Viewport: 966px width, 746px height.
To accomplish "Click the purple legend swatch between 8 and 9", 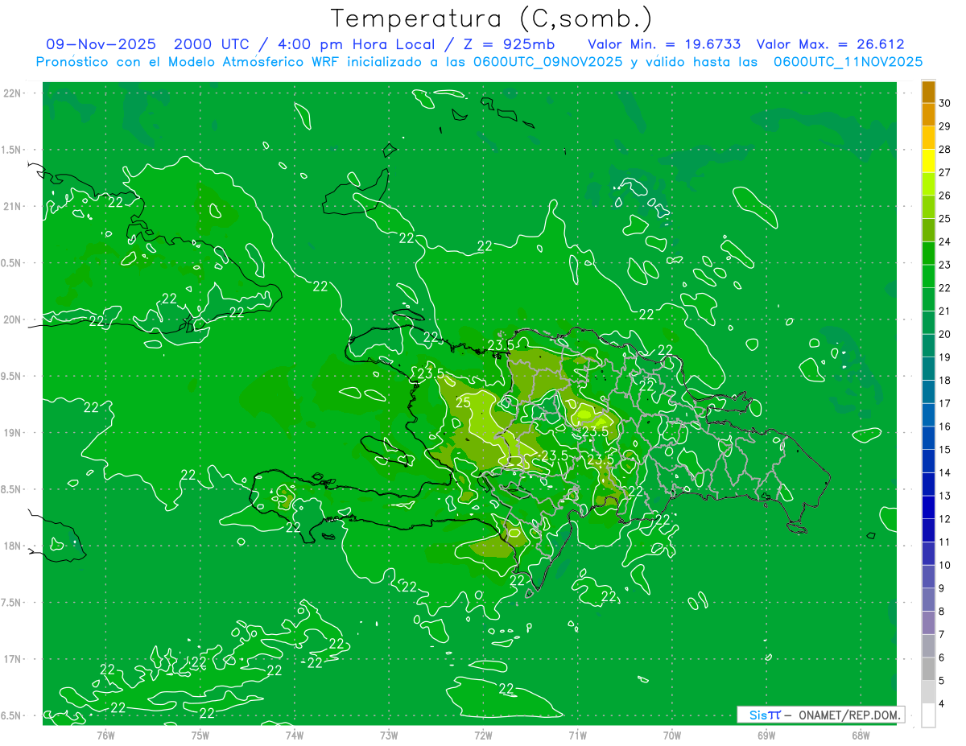I will pyautogui.click(x=928, y=600).
